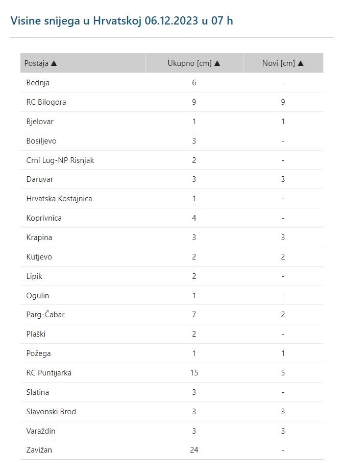345x474 pixels.
Task: Click total snow value 15 for Puntijarka
Action: coord(194,373)
